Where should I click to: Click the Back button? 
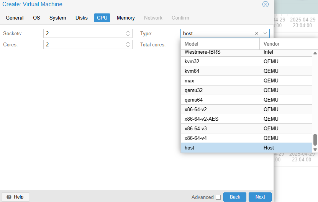(235, 197)
